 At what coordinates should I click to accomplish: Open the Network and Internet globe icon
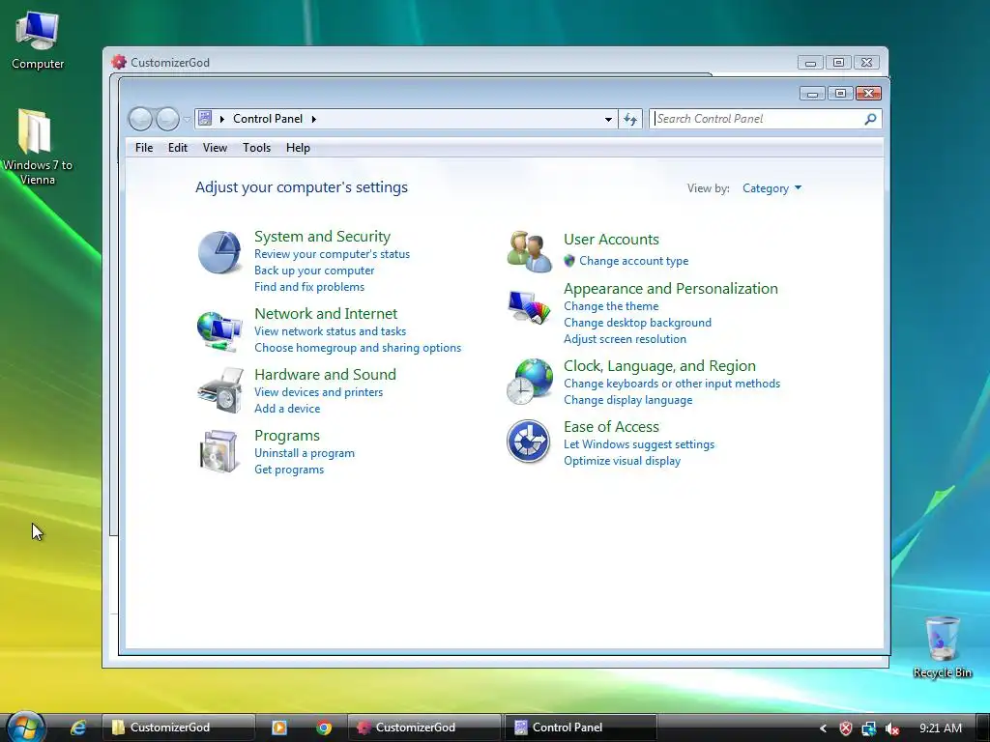coord(219,330)
